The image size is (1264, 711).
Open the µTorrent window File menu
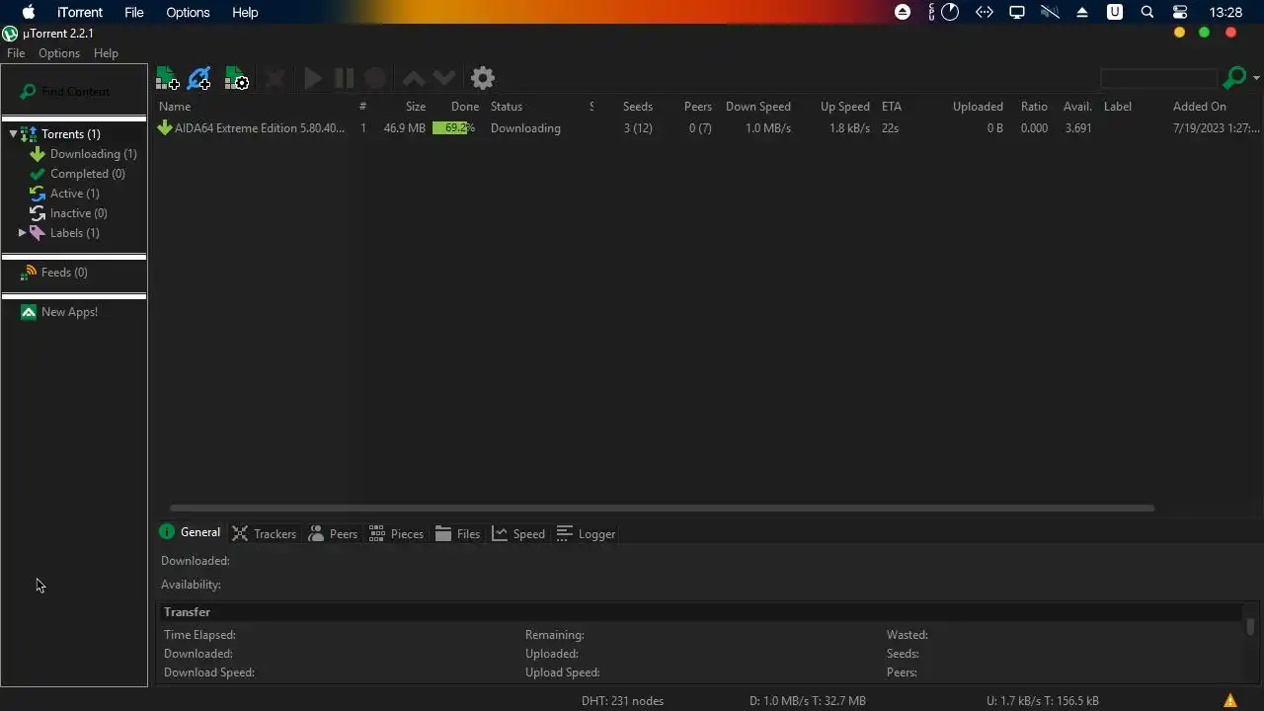(x=16, y=53)
